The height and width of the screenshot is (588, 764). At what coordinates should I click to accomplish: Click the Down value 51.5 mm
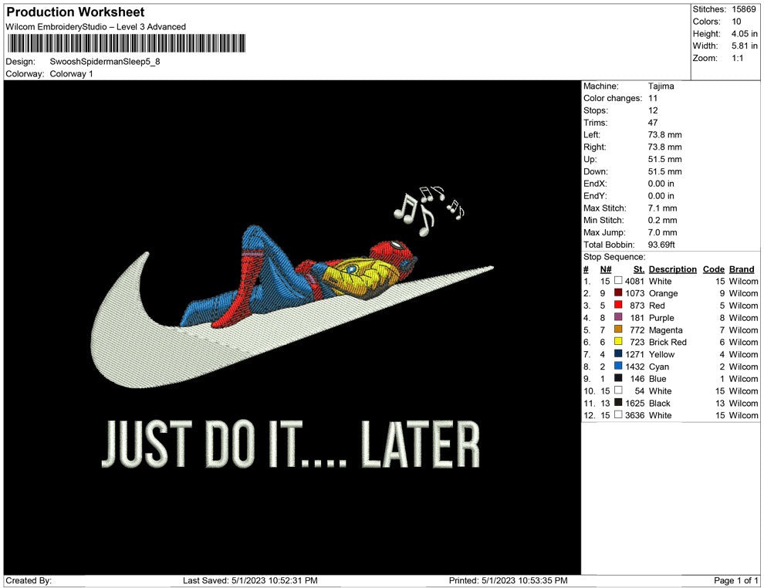[664, 171]
